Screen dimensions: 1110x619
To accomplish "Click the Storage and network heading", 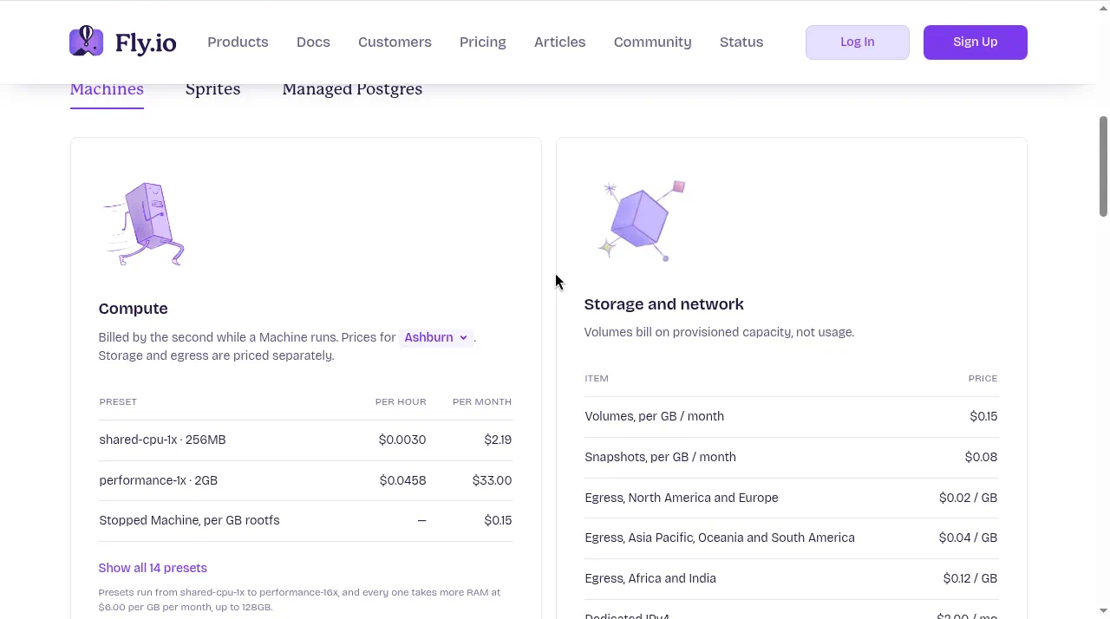I will 664,304.
